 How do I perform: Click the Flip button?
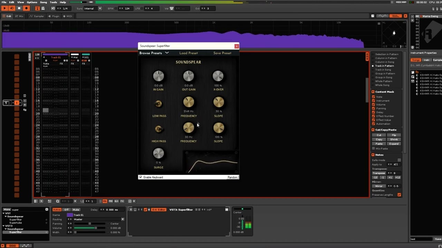[394, 135]
